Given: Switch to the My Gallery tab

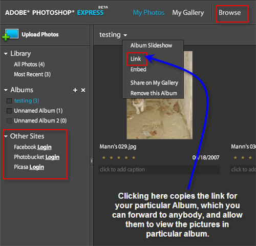Looking at the screenshot, I should coord(188,13).
